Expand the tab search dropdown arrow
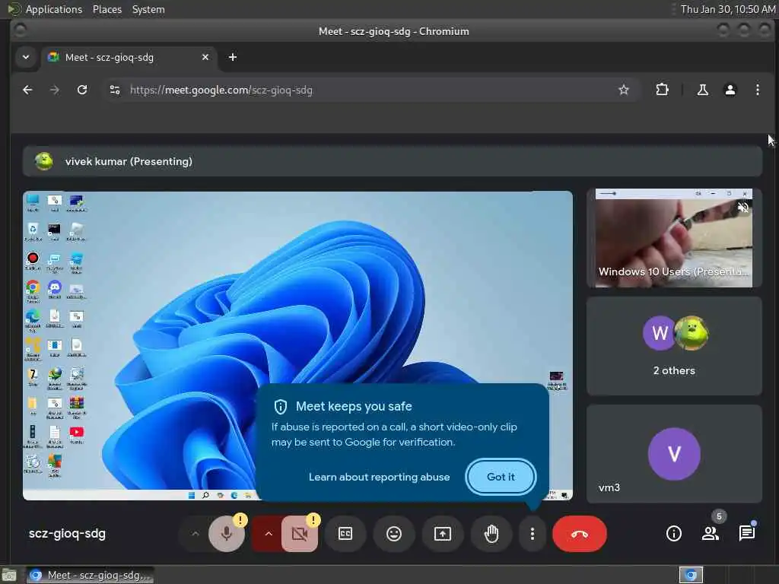The image size is (779, 584). [26, 57]
